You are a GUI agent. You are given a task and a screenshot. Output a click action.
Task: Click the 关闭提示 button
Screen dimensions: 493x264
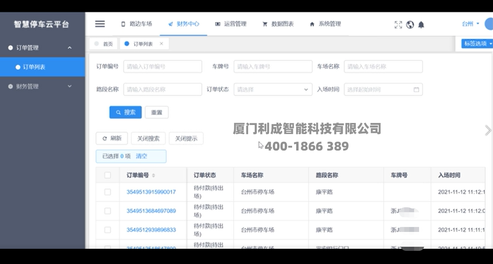coord(186,139)
